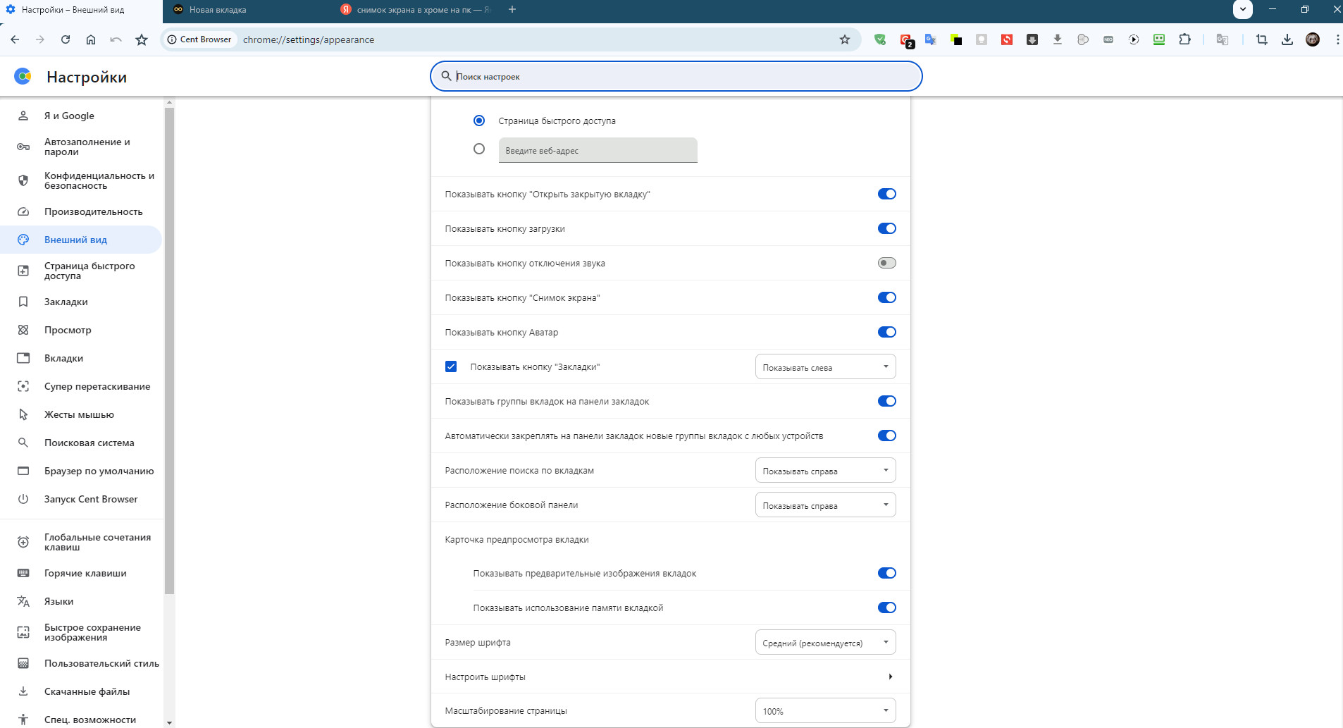Toggle show screenshot button switch
Viewport: 1343px width, 728px height.
click(x=886, y=297)
